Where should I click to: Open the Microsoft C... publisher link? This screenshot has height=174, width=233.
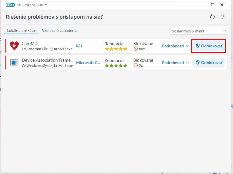(x=88, y=63)
